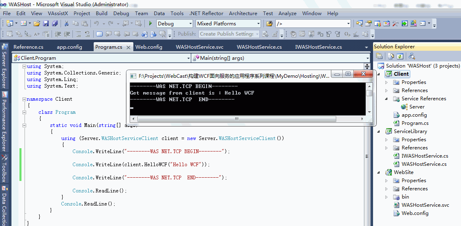Open the Toolbox side tab
This screenshot has width=461, height=226.
point(4,168)
